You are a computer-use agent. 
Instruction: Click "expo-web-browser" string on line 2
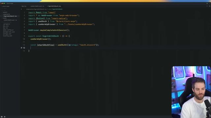point(69,15)
